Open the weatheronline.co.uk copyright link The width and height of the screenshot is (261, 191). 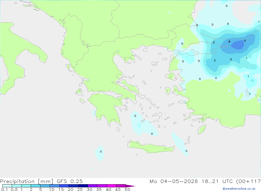pyautogui.click(x=239, y=189)
